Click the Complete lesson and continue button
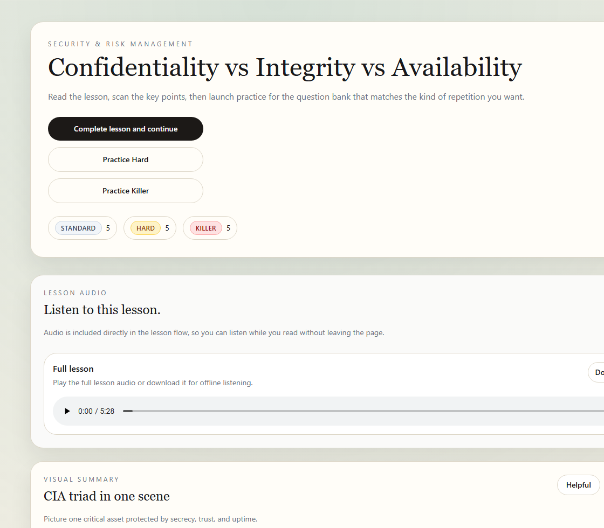The width and height of the screenshot is (604, 528). tap(126, 129)
